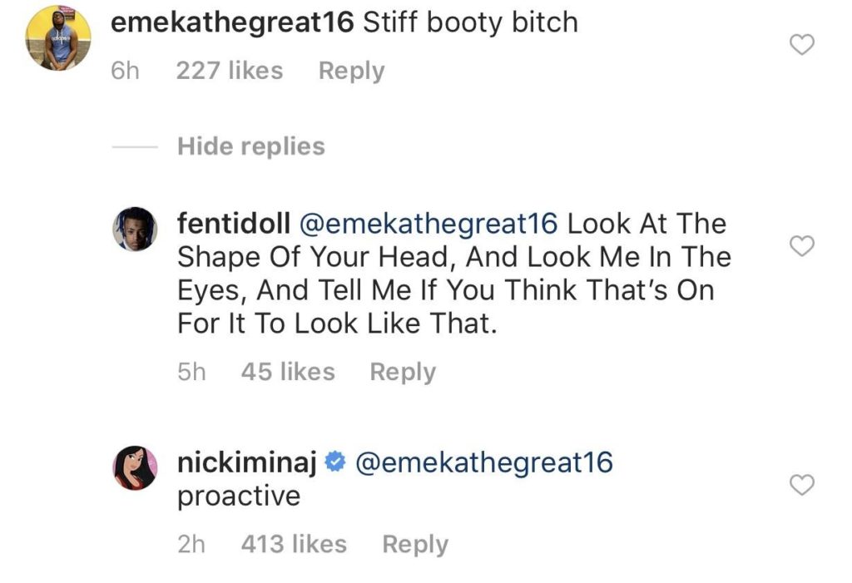Reply to fentidoll's comment
Image resolution: width=852 pixels, height=583 pixels.
point(403,372)
